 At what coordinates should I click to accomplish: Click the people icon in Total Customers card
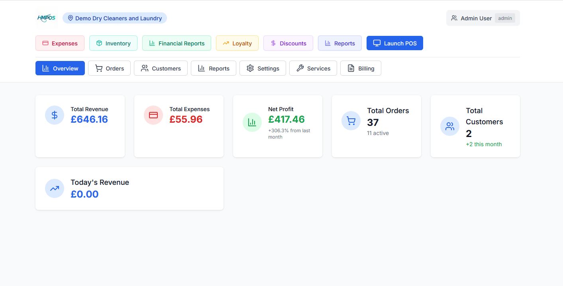(x=450, y=126)
